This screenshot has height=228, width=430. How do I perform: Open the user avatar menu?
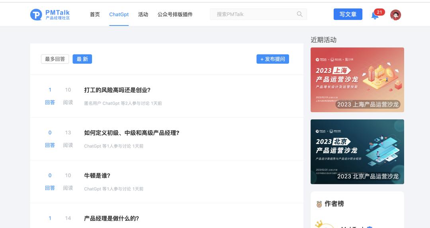click(395, 15)
